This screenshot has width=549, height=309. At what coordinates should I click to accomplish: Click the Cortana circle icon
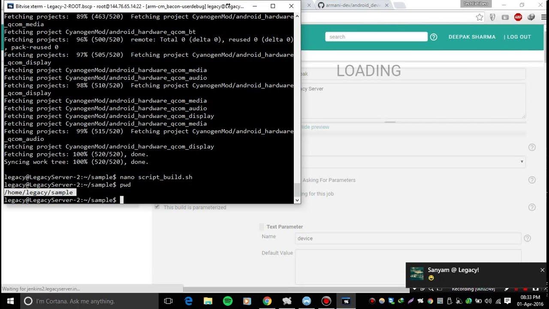pyautogui.click(x=28, y=301)
